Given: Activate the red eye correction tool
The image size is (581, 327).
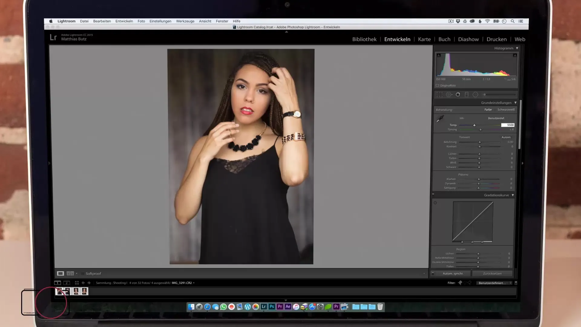Looking at the screenshot, I should pyautogui.click(x=458, y=95).
